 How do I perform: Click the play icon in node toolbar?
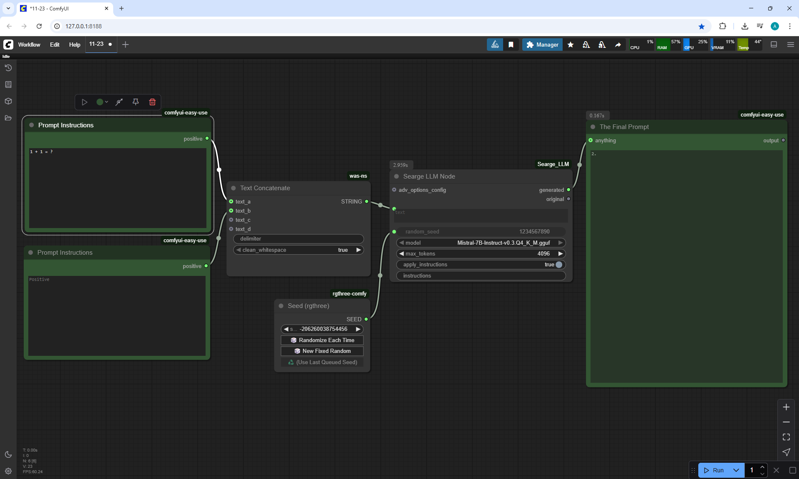(84, 102)
